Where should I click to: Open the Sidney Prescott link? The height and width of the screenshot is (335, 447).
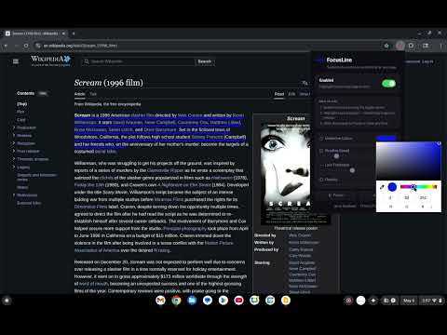(x=207, y=137)
